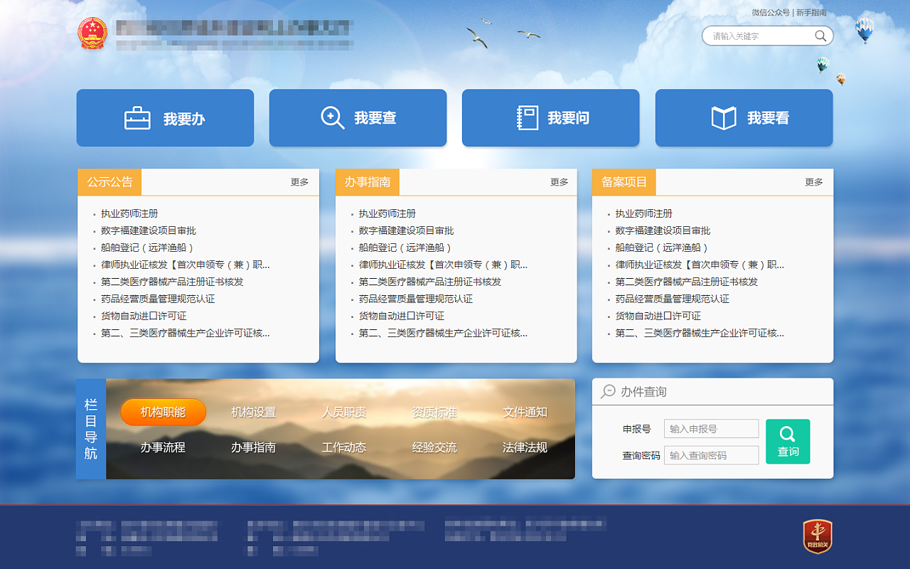Viewport: 910px width, 569px height.
Task: Open the 我要问 button
Action: [551, 118]
